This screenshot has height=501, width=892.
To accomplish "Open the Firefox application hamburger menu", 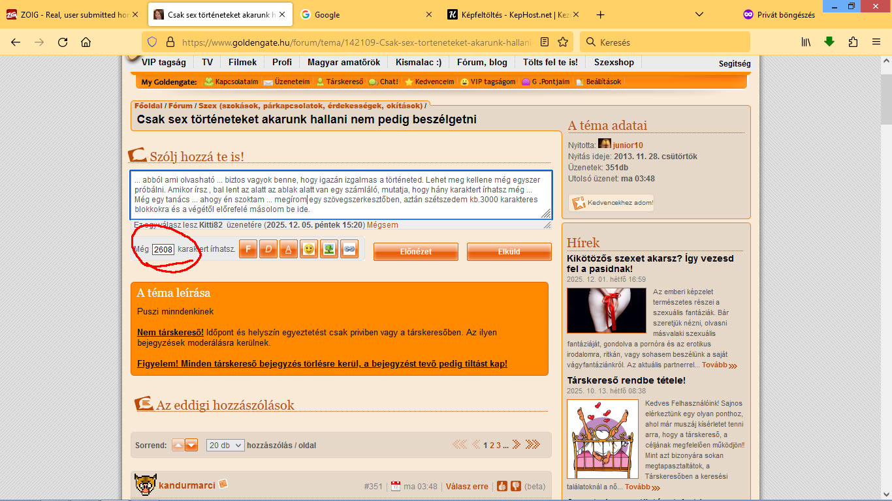I will point(876,42).
